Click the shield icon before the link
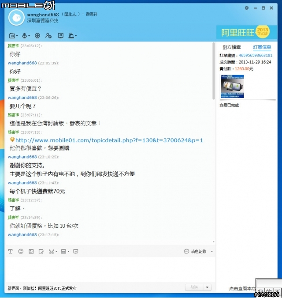 pyautogui.click(x=12, y=140)
